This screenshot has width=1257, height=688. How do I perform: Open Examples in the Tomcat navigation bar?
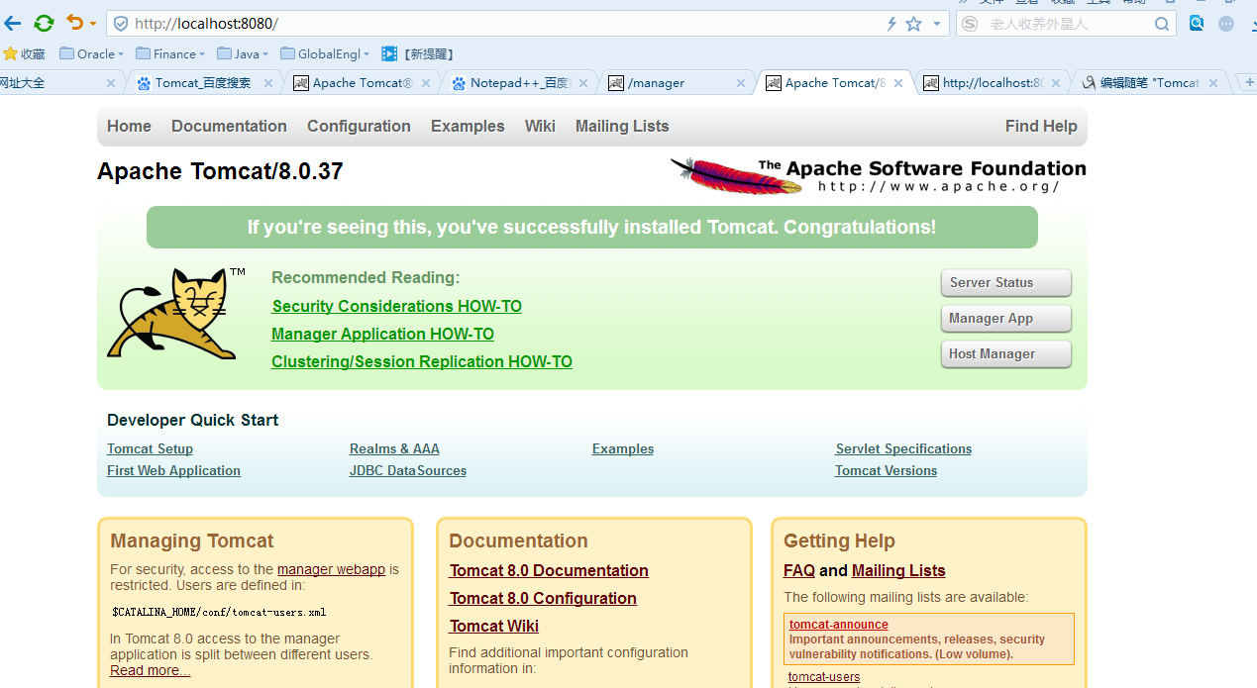tap(468, 126)
